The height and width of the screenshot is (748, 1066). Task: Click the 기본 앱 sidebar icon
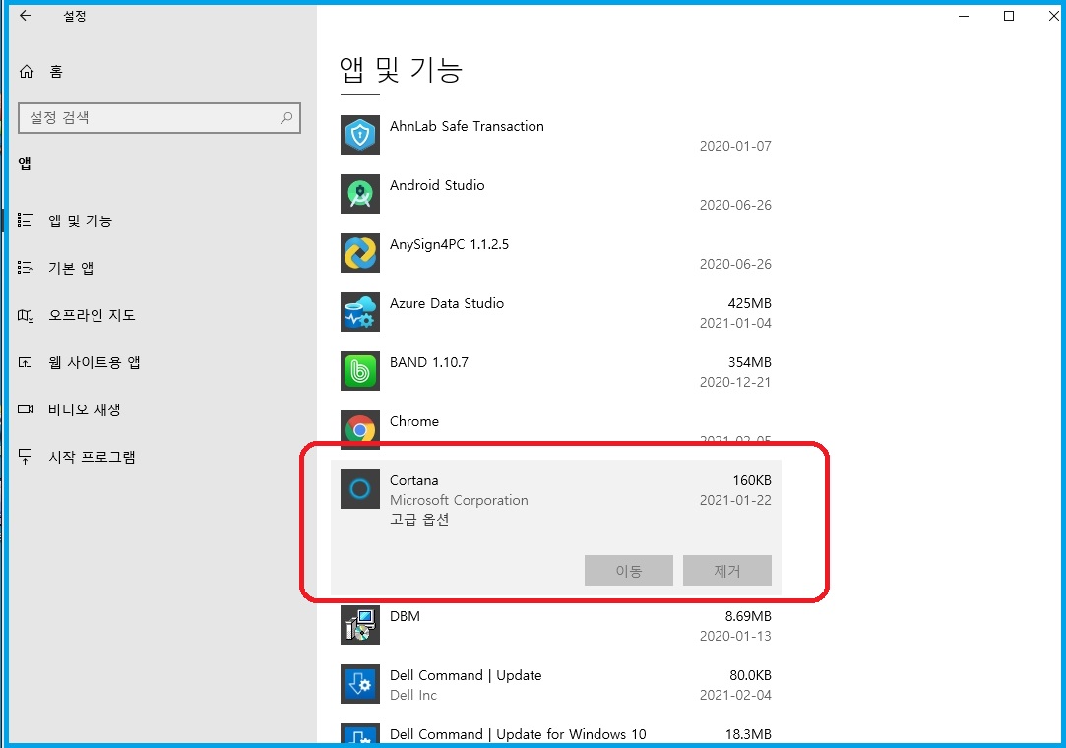point(26,268)
